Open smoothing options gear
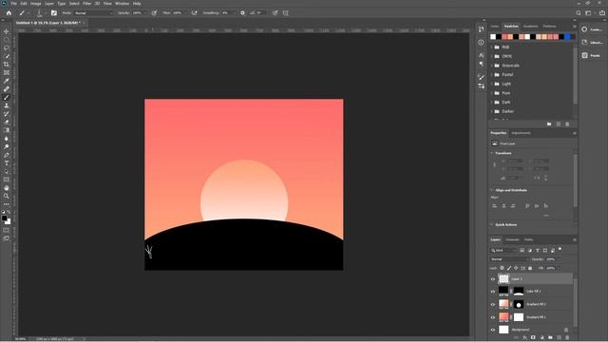608x342 pixels. point(243,12)
